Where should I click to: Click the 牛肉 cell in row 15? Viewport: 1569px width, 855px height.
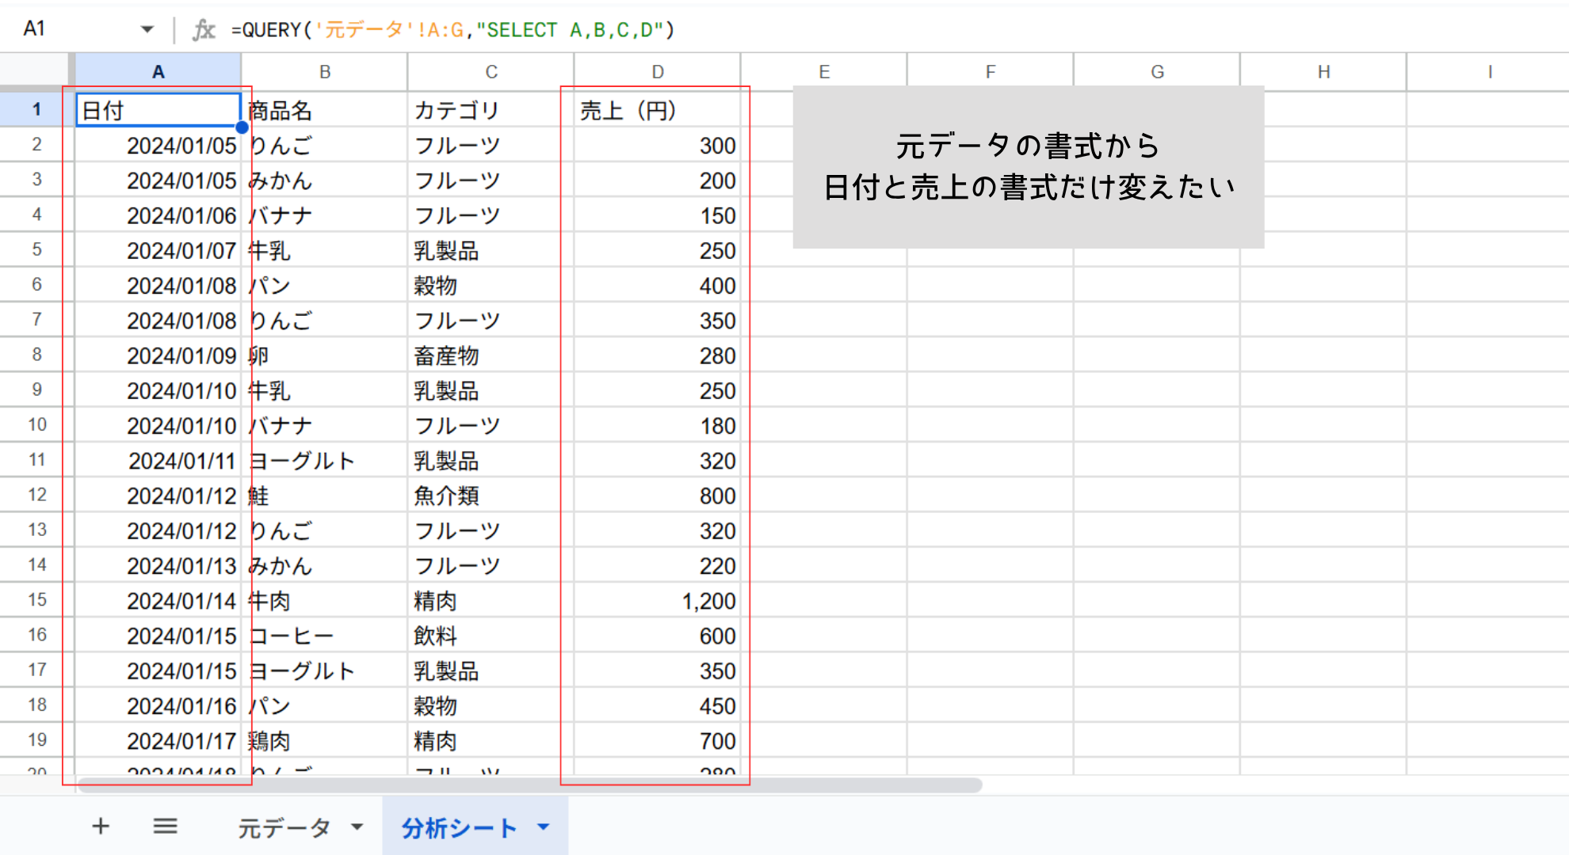[325, 600]
